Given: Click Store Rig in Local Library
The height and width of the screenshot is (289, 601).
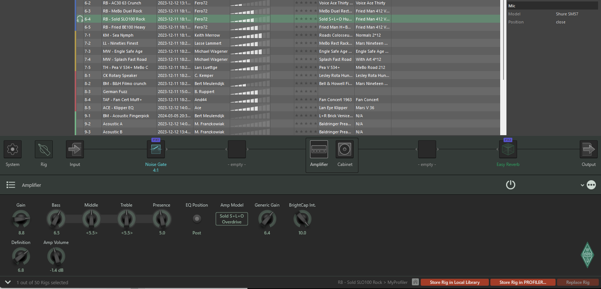Looking at the screenshot, I should point(454,282).
